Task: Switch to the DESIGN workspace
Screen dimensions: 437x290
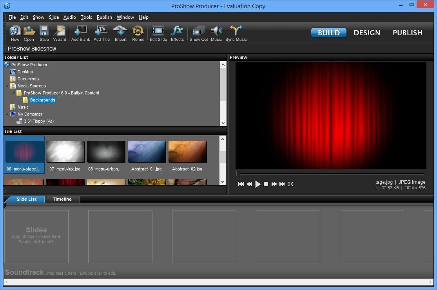Action: (367, 33)
